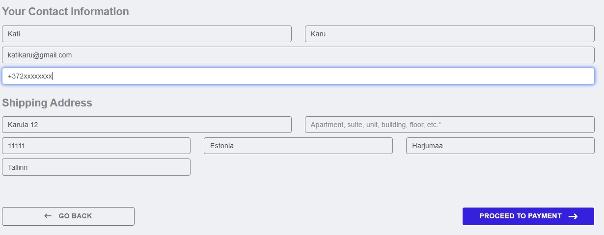604x235 pixels.
Task: Focus the city field containing Tallinn
Action: (96, 167)
